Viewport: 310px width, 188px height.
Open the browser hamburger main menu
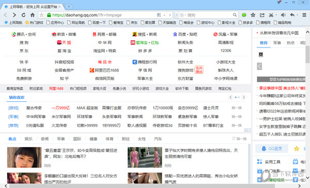pos(304,15)
